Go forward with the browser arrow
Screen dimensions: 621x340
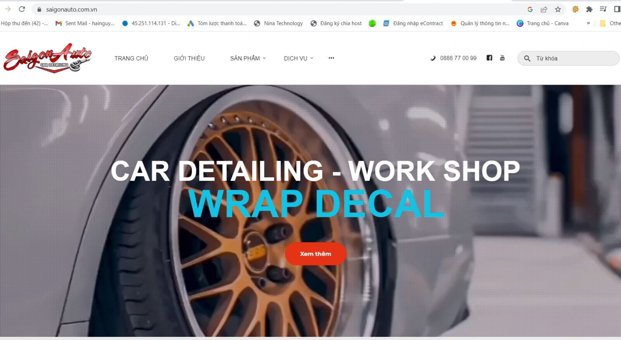[7, 9]
